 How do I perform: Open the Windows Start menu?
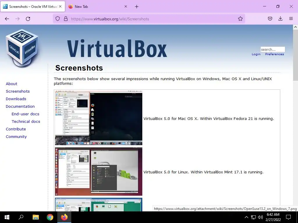pos(7,217)
